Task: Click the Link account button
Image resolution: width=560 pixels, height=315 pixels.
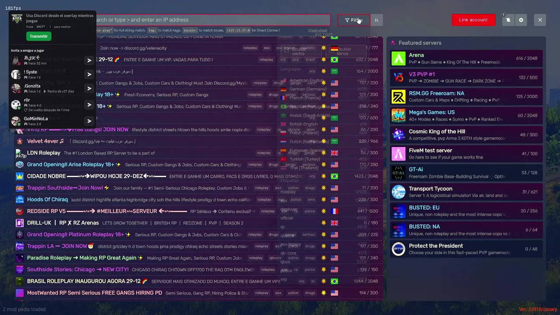Action: (473, 20)
